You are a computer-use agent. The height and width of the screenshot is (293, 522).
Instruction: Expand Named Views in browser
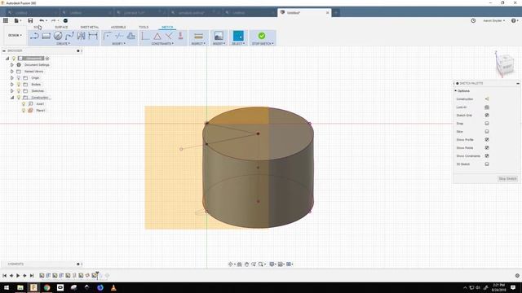[x=12, y=72]
